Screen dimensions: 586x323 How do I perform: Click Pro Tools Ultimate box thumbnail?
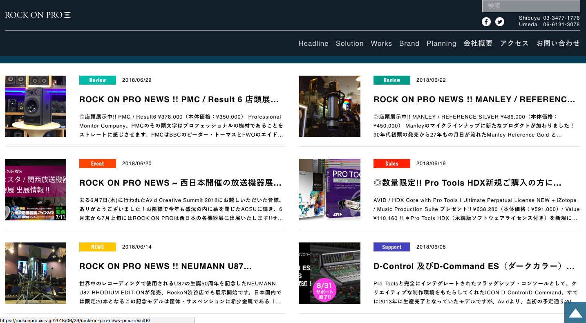point(330,190)
